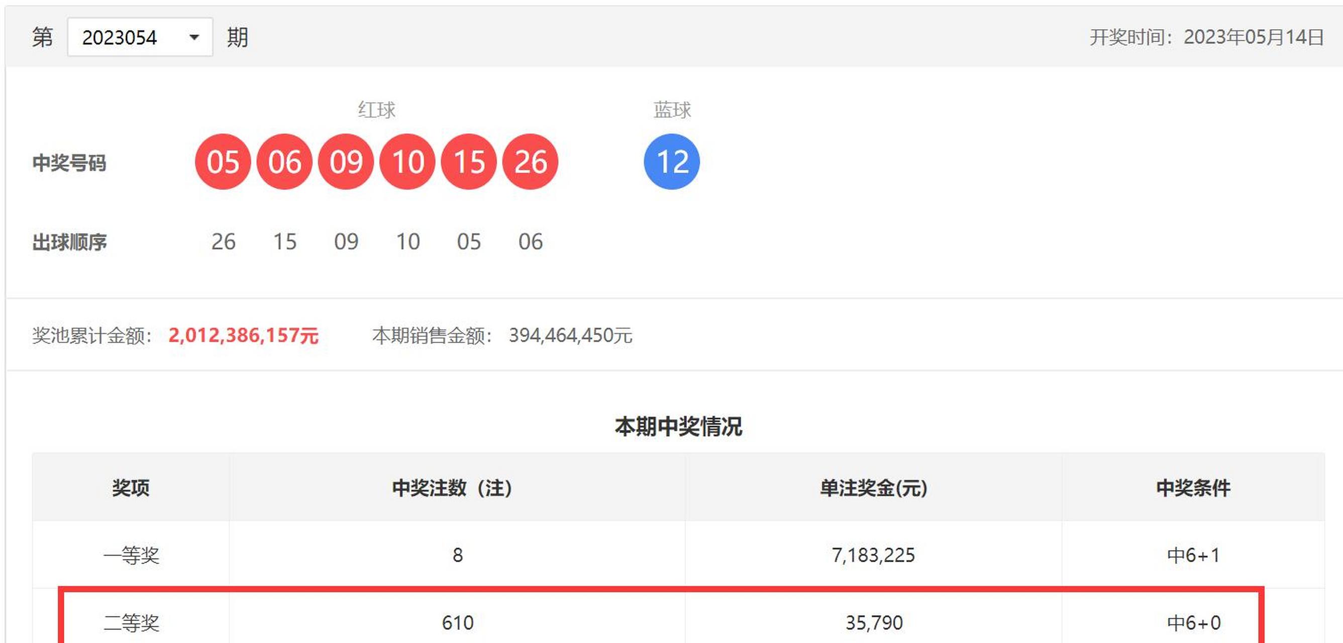This screenshot has height=643, width=1343.
Task: Select red ball number 06
Action: click(284, 162)
